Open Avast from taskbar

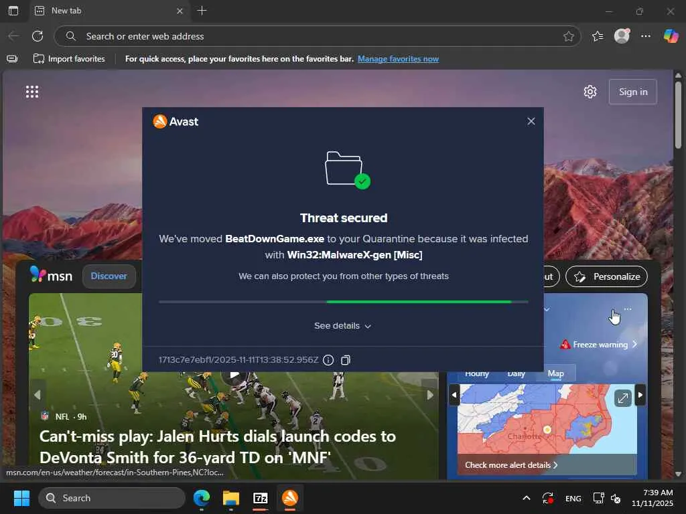point(289,498)
